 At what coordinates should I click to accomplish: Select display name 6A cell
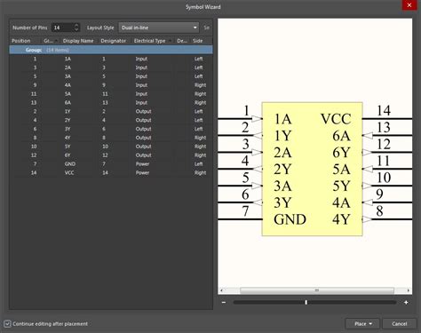coord(68,103)
